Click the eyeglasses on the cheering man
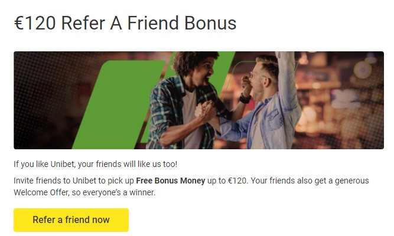394x236 pixels. point(254,76)
